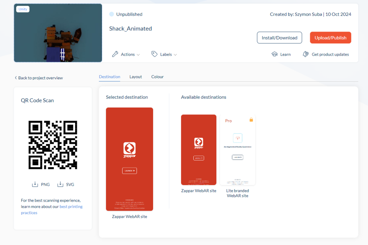Click the SVG download icon
The image size is (368, 245).
pos(60,184)
